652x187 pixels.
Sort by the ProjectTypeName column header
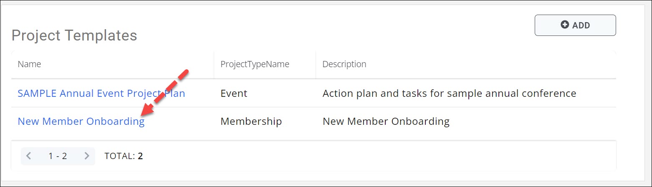point(255,64)
